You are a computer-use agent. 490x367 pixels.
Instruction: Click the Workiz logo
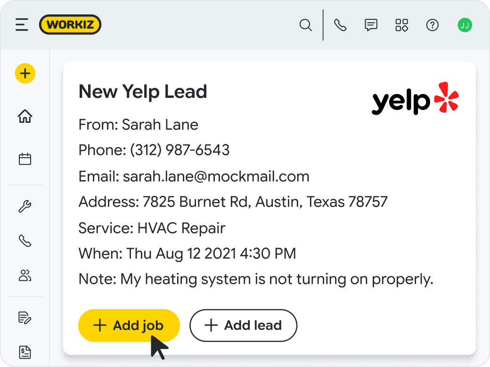point(70,24)
